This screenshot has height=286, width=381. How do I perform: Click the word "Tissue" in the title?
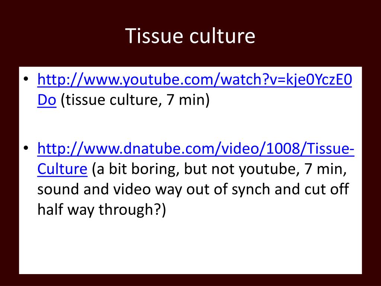[x=154, y=36]
